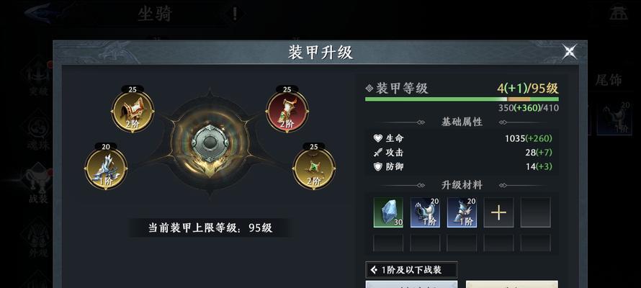Click the empty fifth material slot
Image resolution: width=641 pixels, height=288 pixels.
[x=535, y=212]
